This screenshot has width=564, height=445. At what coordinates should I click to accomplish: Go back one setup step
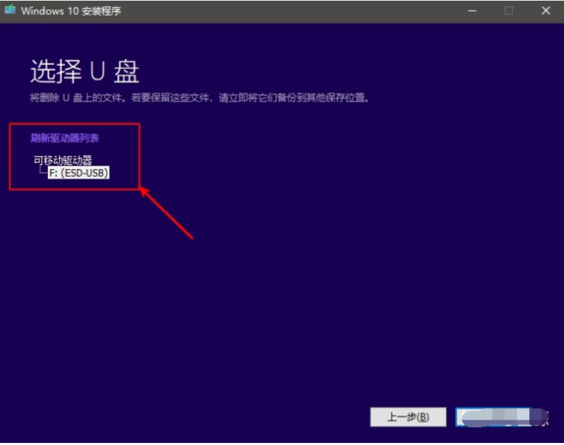tap(407, 416)
